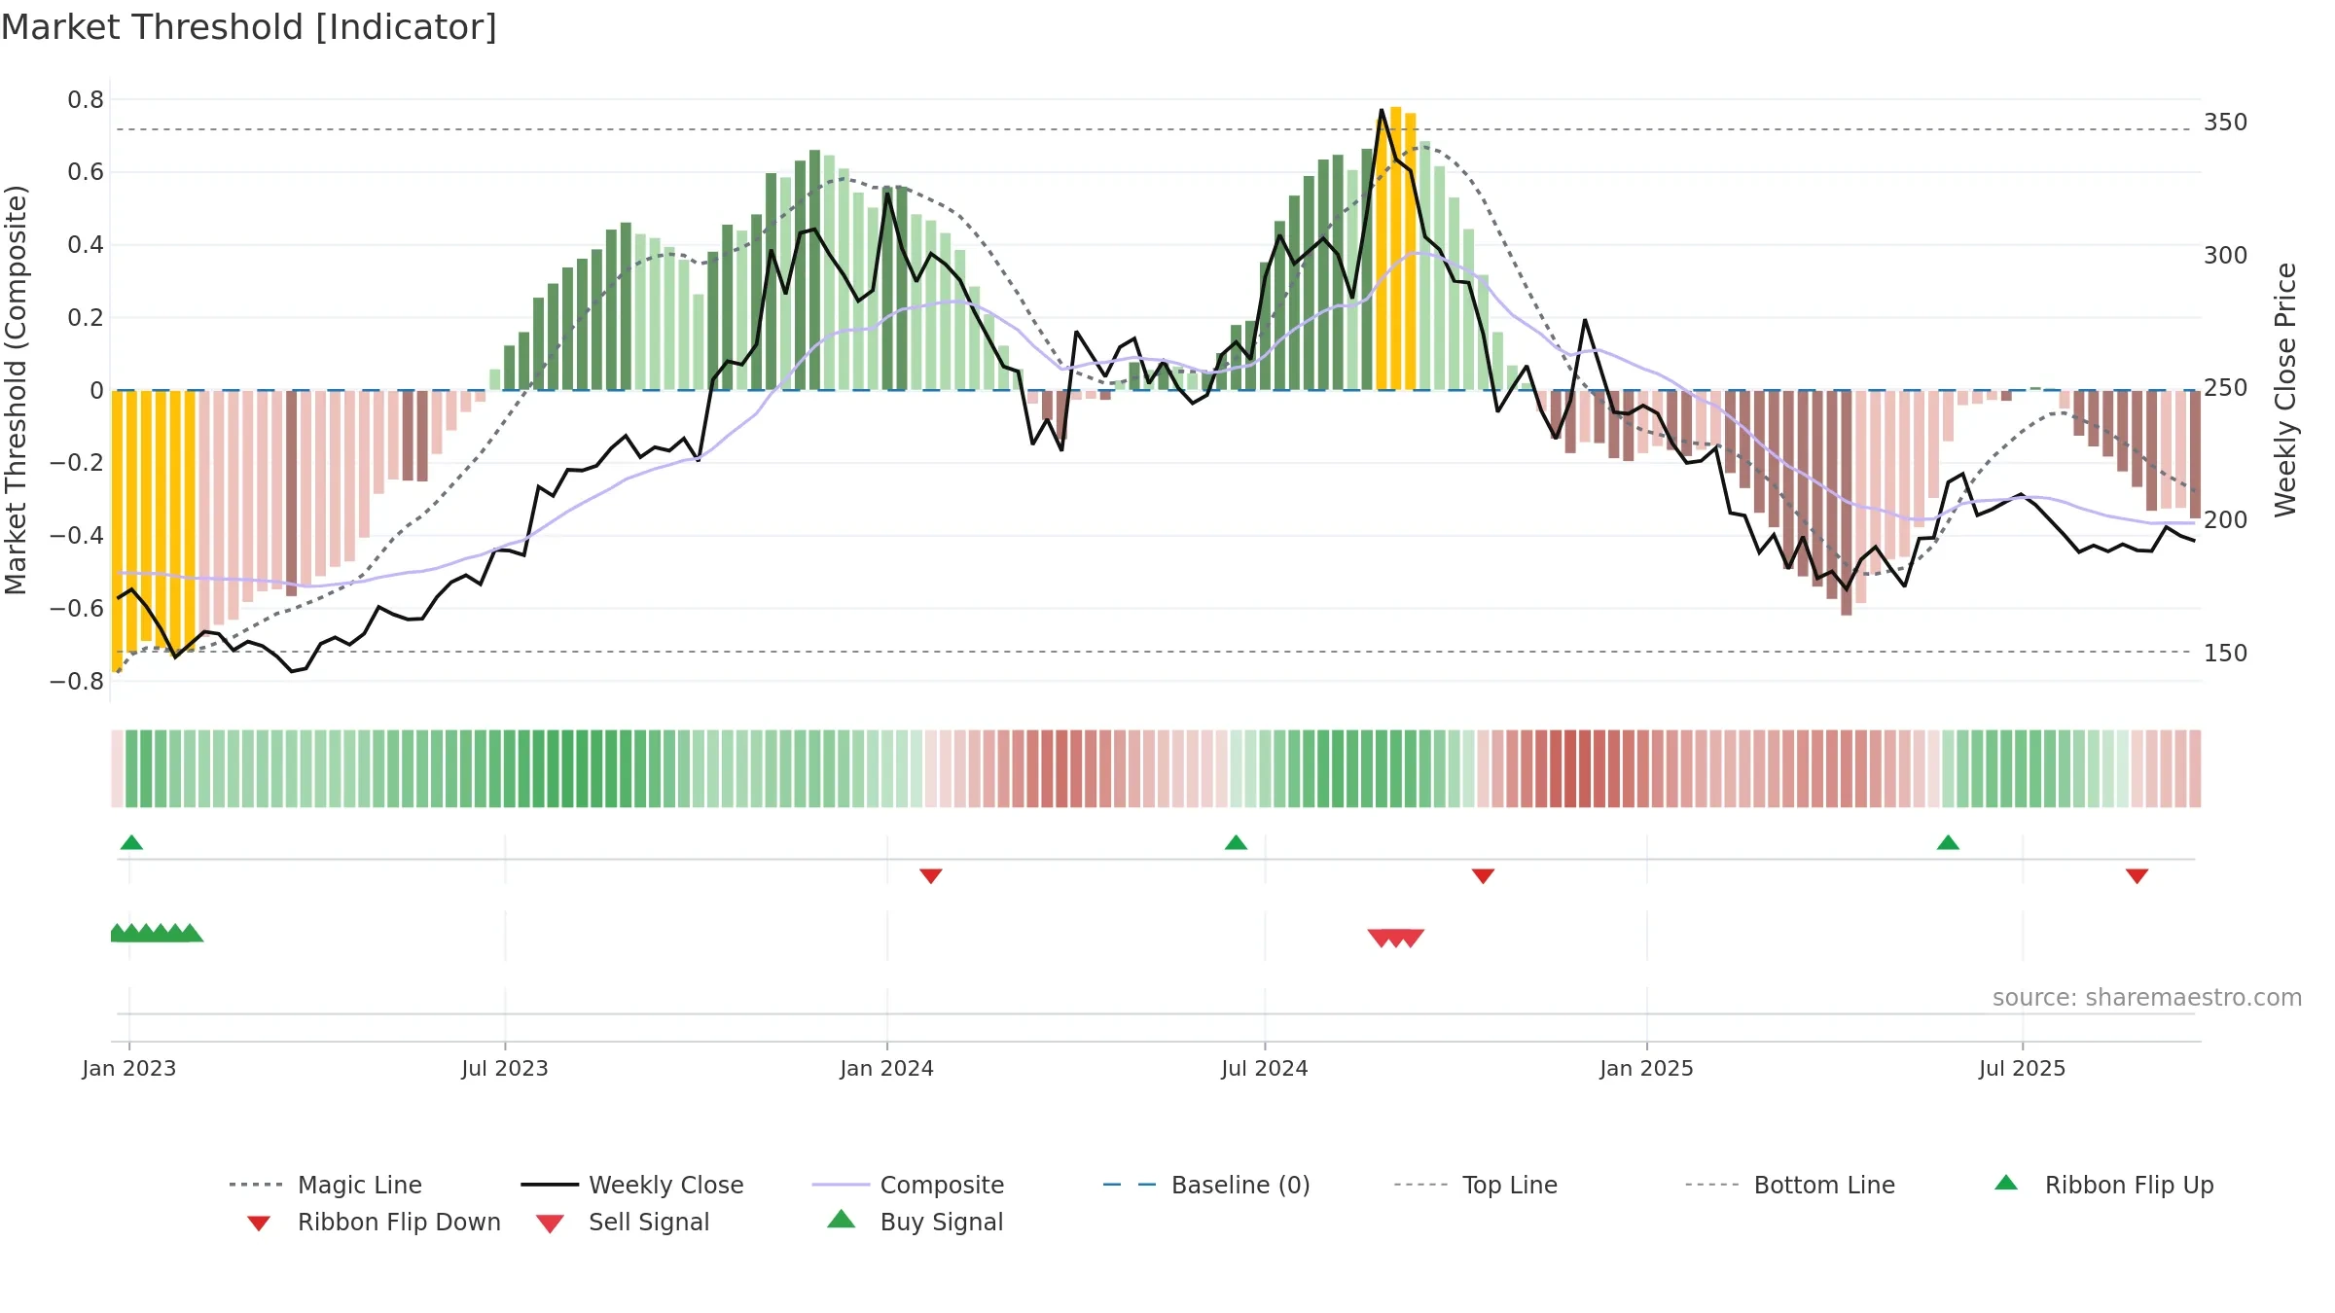Toggle the Buy Signal legend entry

(915, 1222)
